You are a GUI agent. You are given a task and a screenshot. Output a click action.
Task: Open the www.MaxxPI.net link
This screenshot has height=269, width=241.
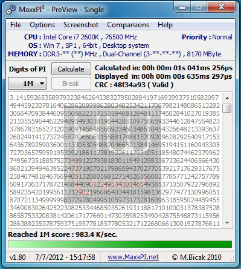point(133,257)
